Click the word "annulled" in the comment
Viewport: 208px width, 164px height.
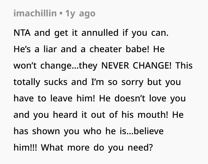click(x=100, y=33)
